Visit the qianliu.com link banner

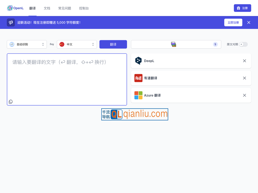134,114
